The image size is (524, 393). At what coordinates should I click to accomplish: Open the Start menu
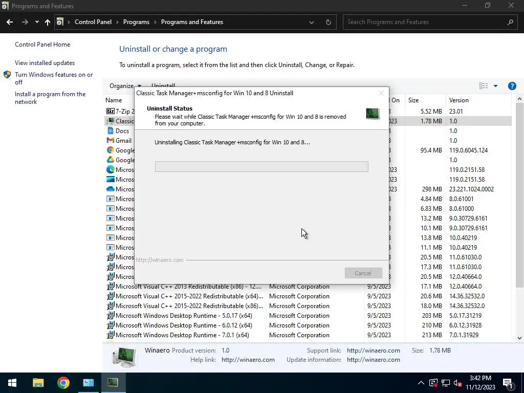coord(12,383)
